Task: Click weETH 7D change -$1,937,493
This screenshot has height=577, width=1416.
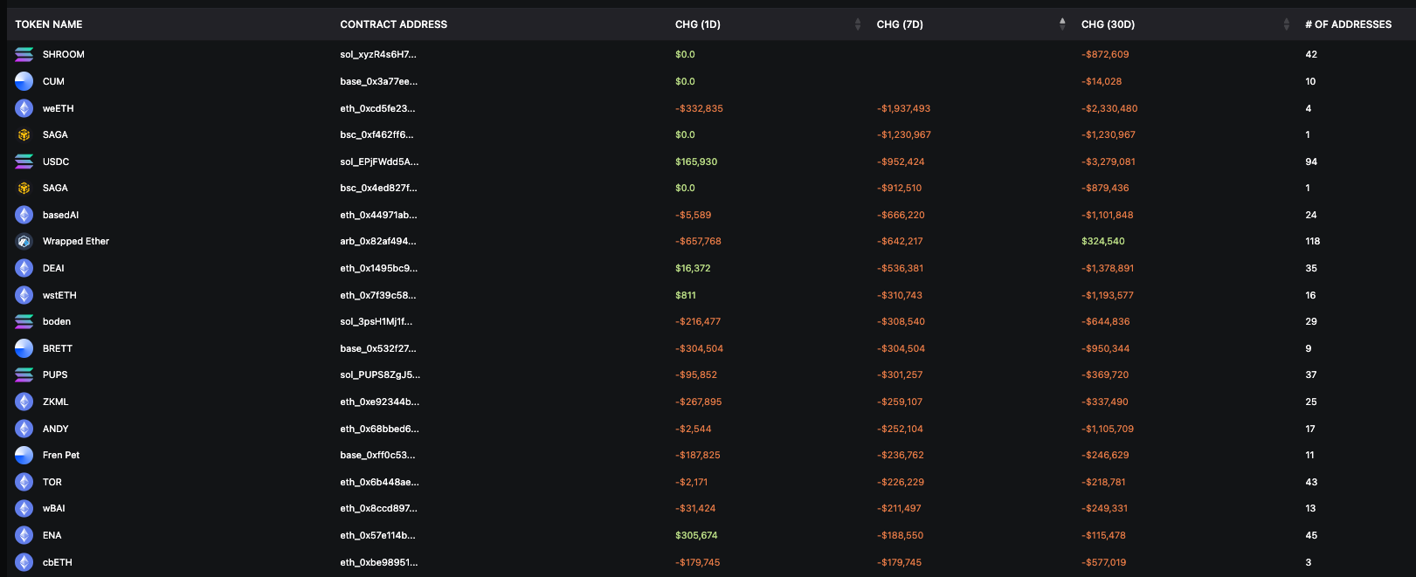Action: coord(904,108)
